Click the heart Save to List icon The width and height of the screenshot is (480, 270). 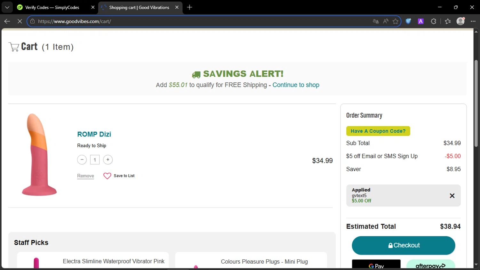click(x=107, y=176)
